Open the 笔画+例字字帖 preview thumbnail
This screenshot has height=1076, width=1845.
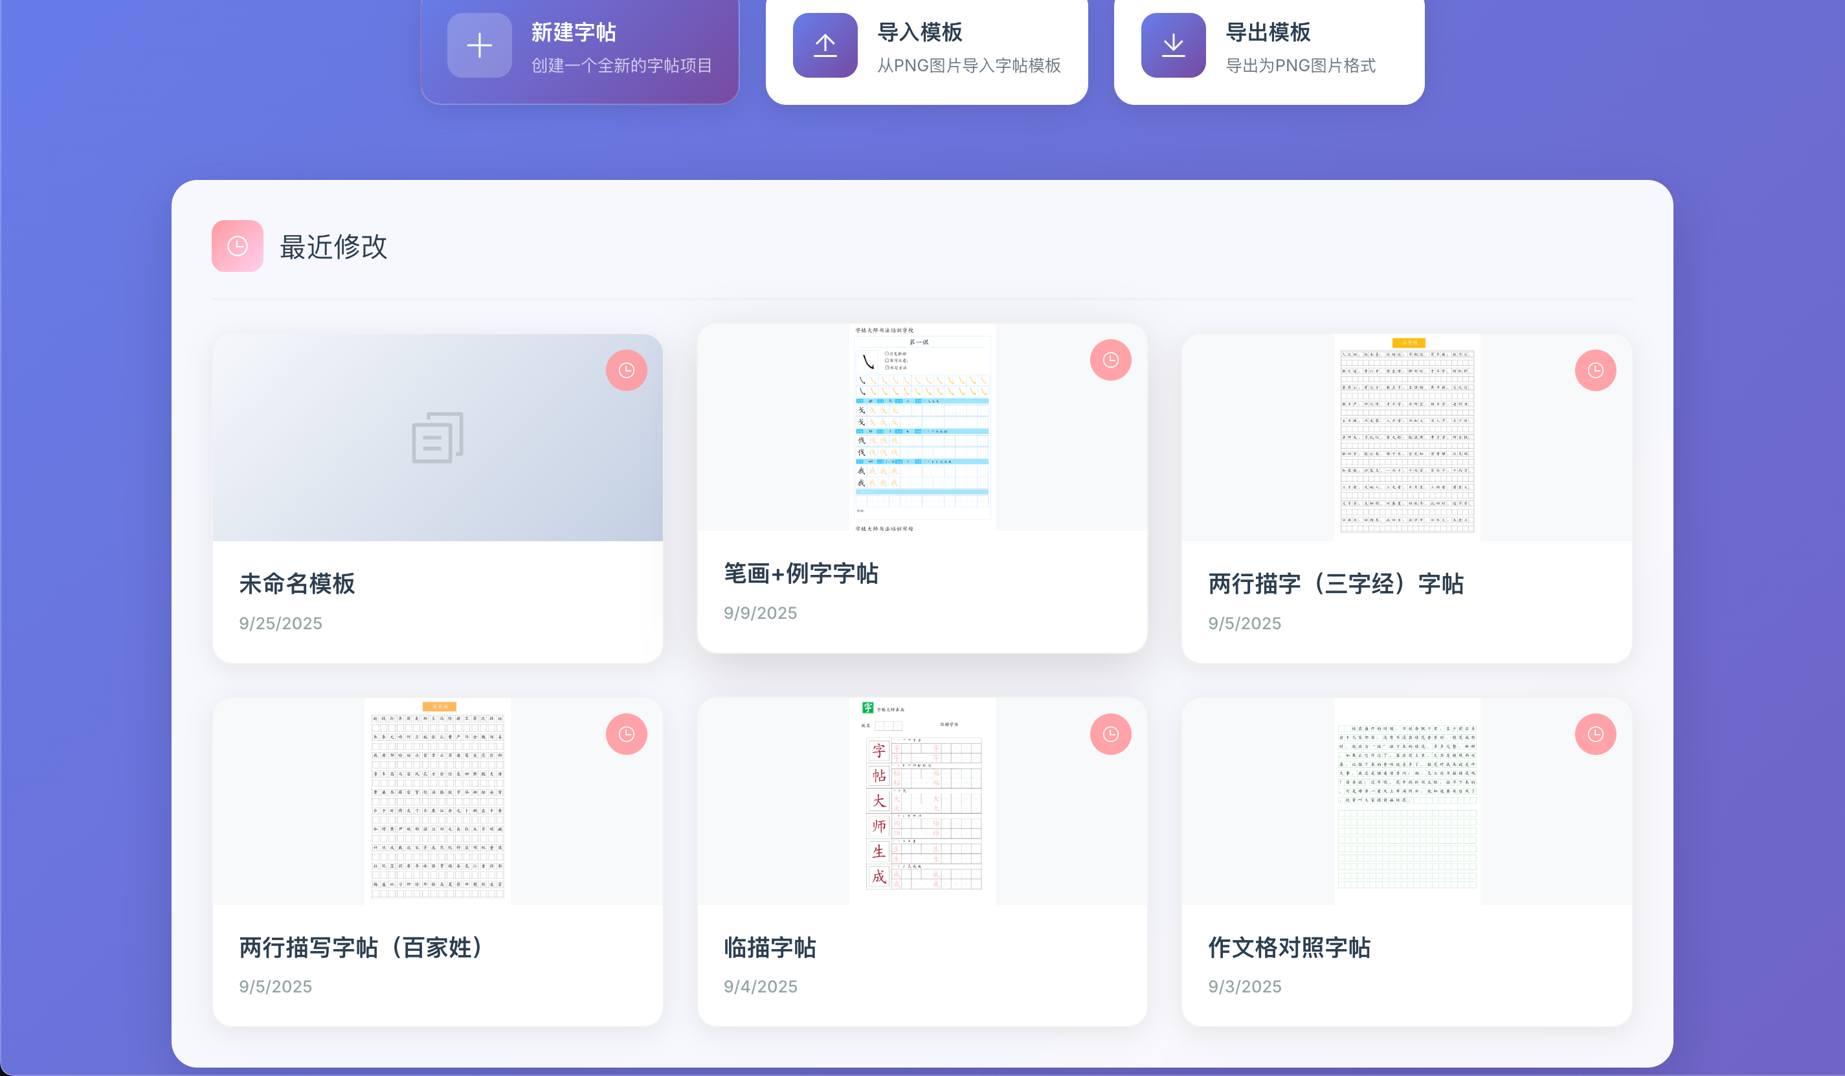click(922, 427)
